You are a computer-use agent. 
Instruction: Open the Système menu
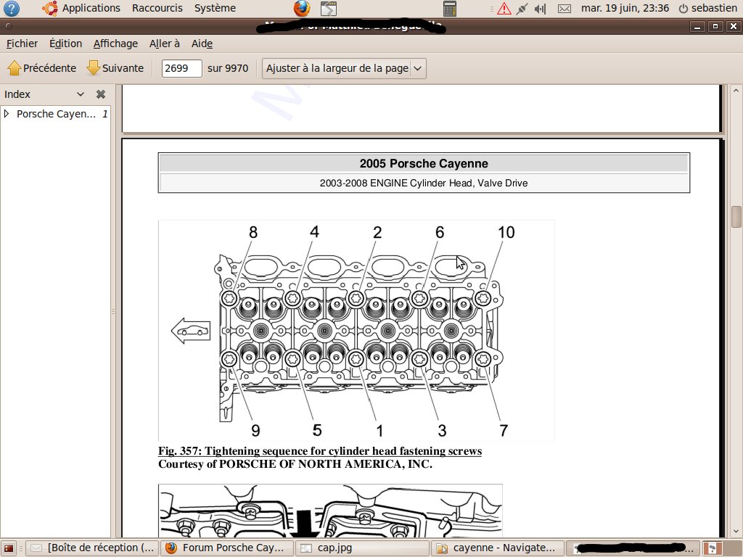[215, 8]
